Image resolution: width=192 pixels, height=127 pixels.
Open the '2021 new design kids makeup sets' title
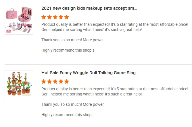89,8
